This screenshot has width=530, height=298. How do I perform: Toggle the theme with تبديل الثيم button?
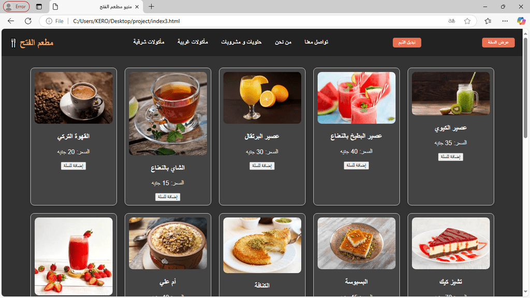tap(407, 42)
